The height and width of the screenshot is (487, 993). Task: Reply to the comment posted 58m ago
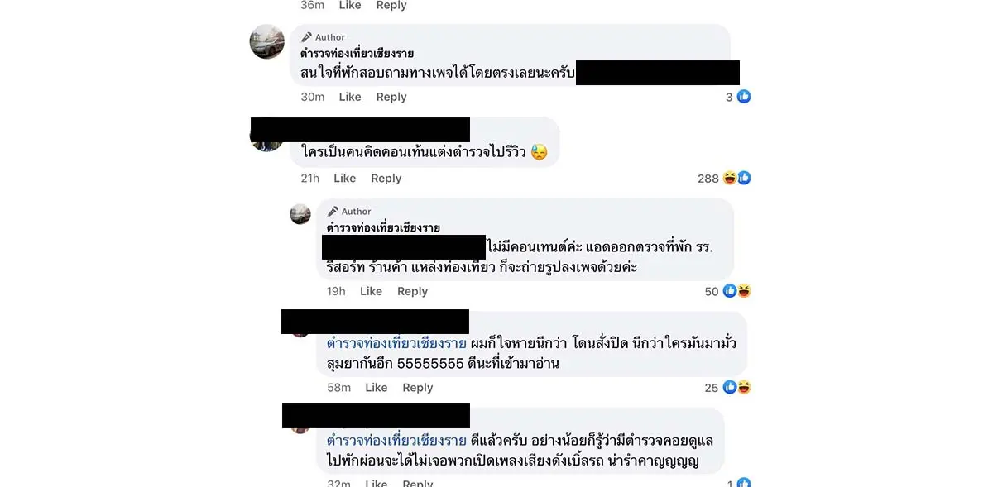click(x=417, y=387)
